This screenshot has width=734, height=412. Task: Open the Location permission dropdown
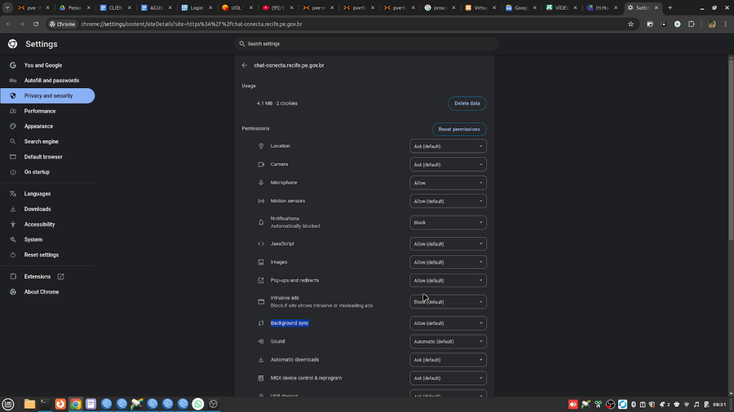tap(448, 147)
